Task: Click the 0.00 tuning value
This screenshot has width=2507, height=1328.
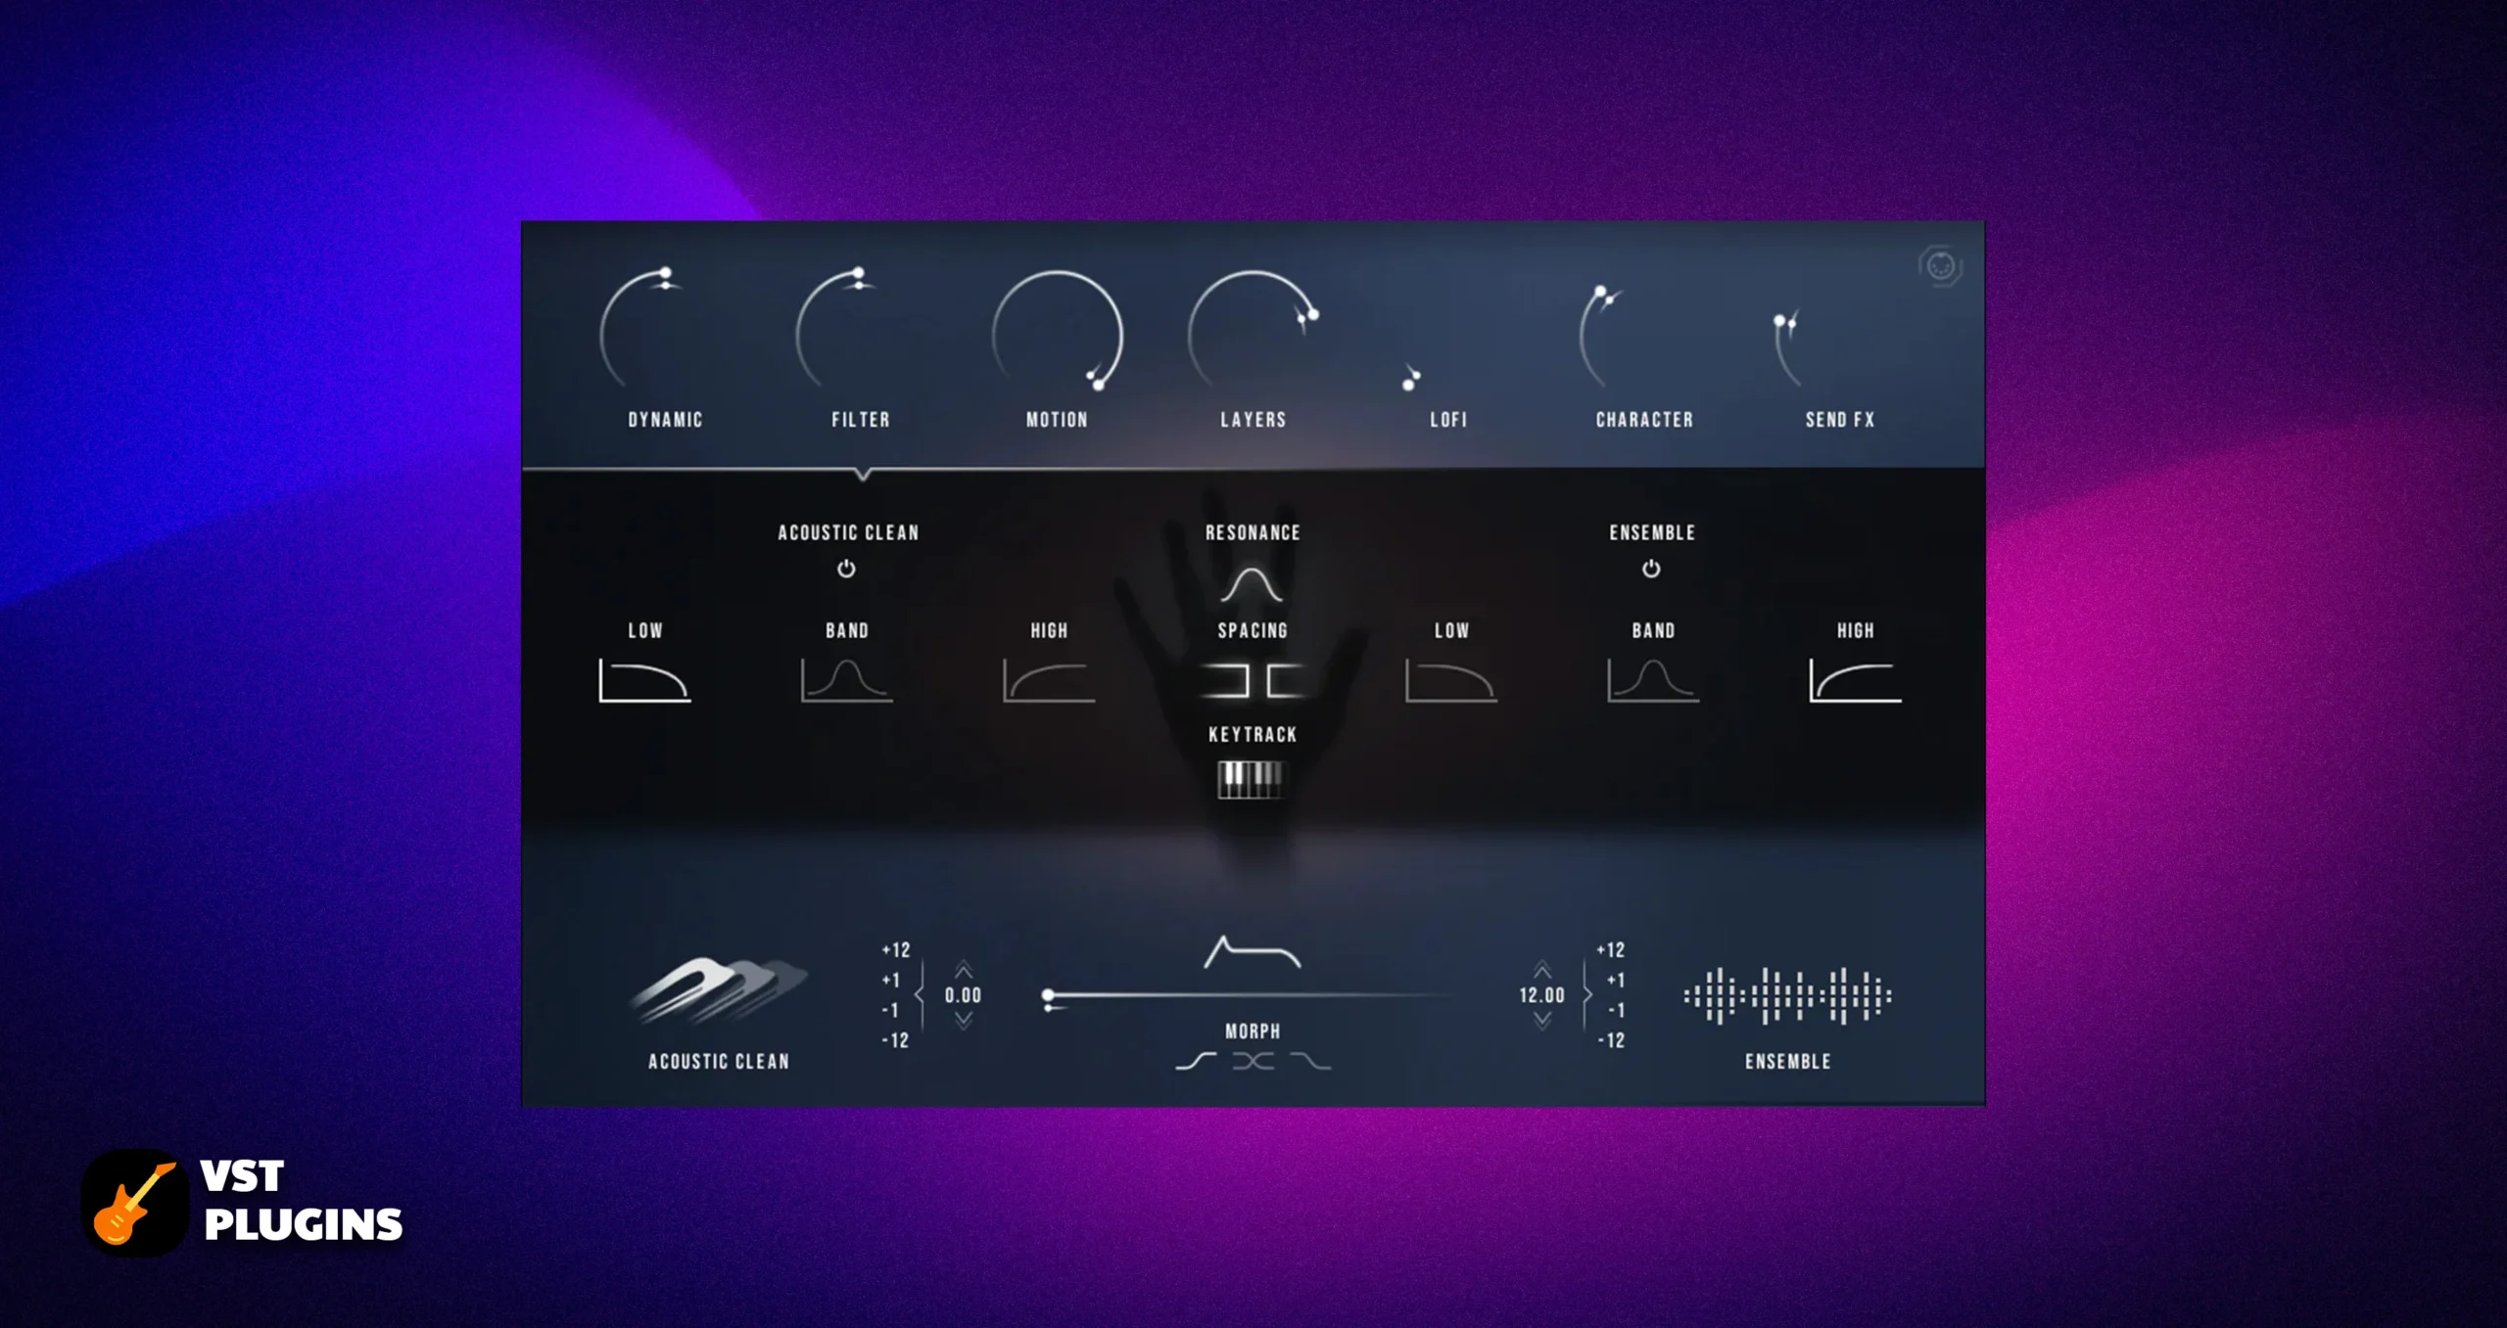Action: [963, 995]
